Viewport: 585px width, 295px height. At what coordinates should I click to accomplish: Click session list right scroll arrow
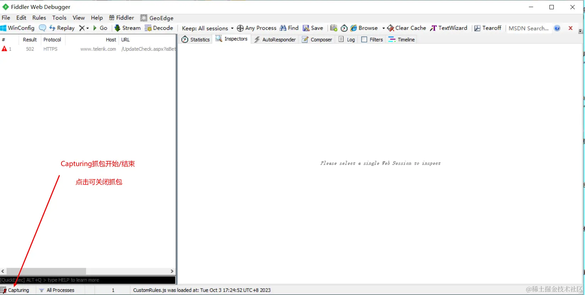172,271
